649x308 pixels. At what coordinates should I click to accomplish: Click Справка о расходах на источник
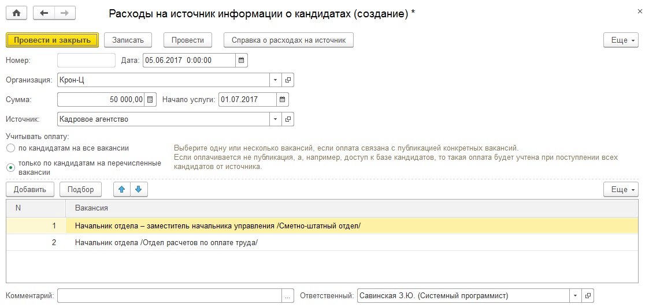[x=288, y=40]
